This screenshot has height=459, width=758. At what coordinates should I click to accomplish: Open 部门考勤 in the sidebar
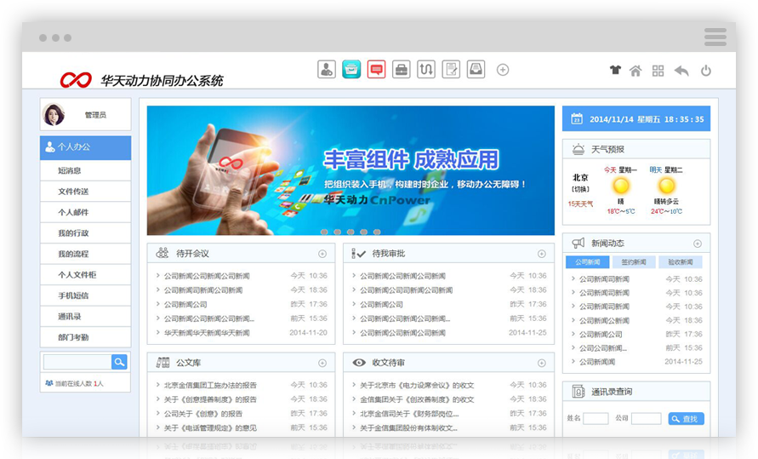click(x=86, y=337)
